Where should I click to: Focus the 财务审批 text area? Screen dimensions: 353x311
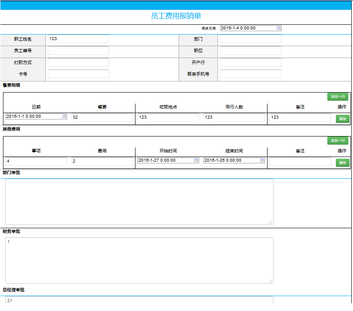(x=139, y=260)
